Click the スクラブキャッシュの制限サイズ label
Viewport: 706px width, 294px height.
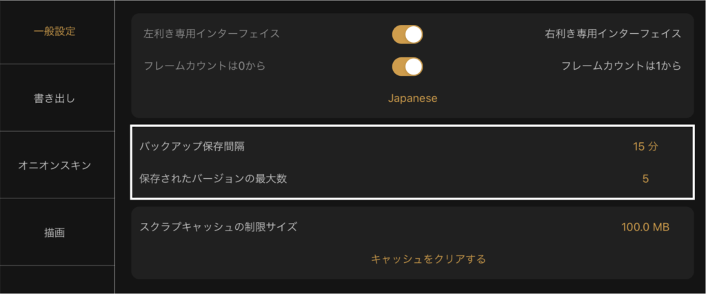click(219, 227)
